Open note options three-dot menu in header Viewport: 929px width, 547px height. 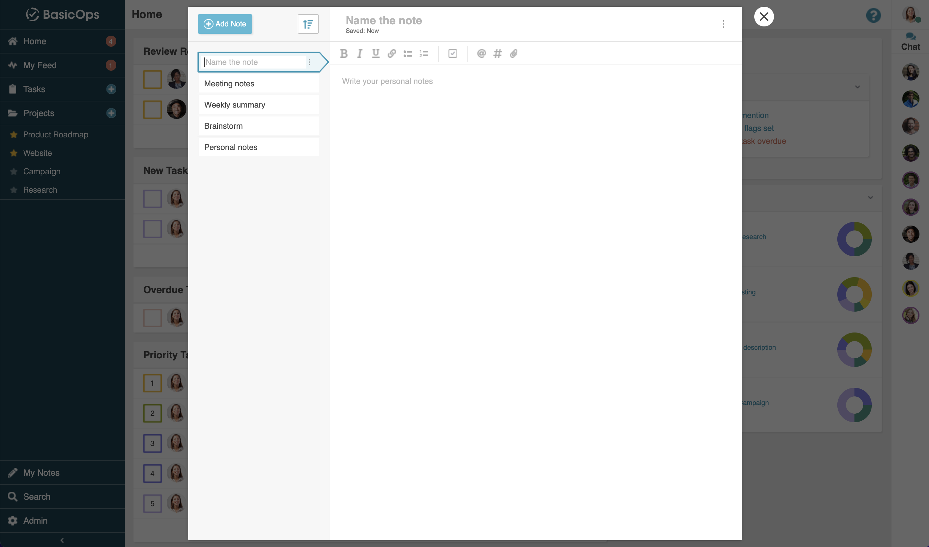723,24
